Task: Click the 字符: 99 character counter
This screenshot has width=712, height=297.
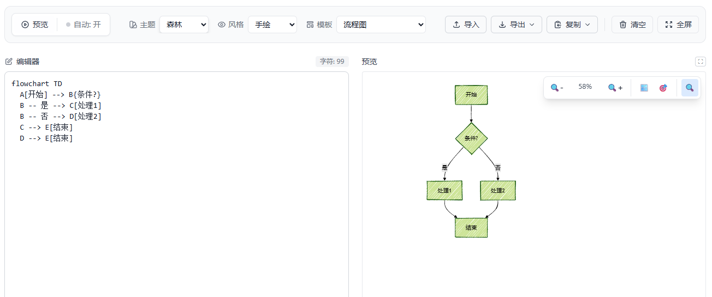Action: click(x=332, y=62)
